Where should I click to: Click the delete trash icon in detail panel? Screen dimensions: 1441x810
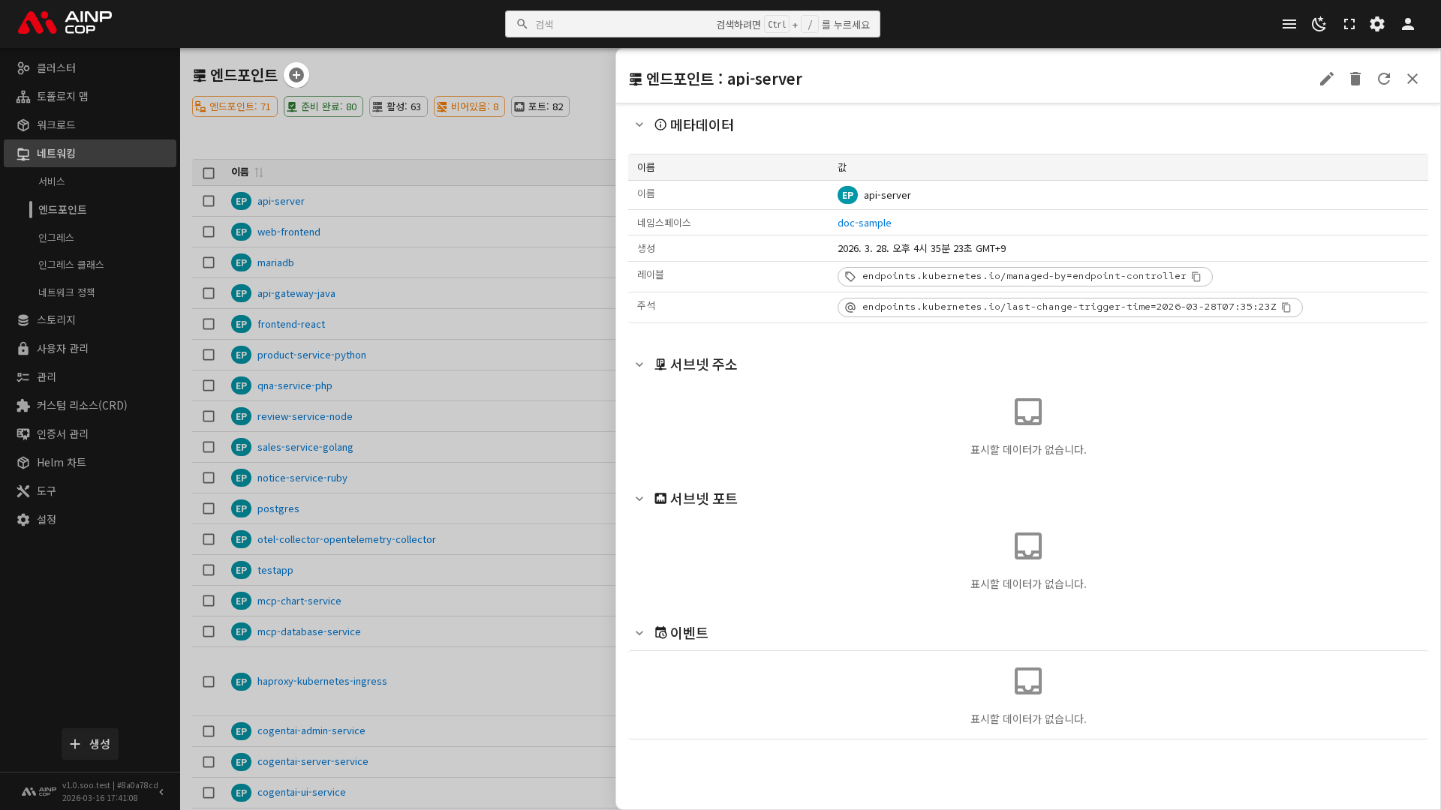pos(1355,79)
